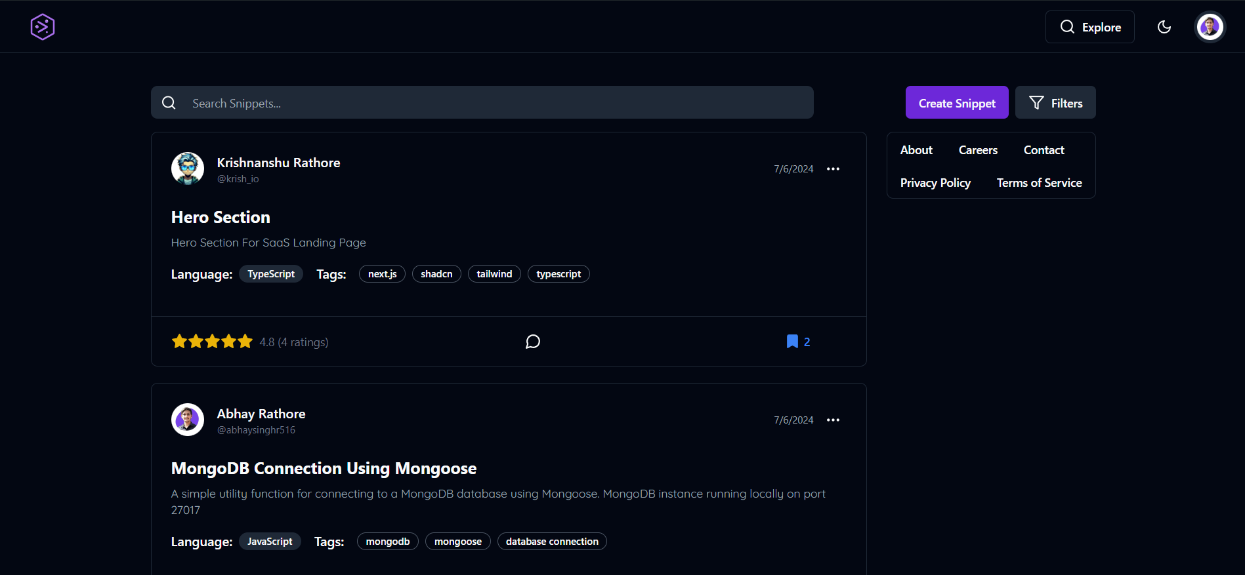The width and height of the screenshot is (1245, 575).
Task: Toggle dark mode with moon icon
Action: (1164, 27)
